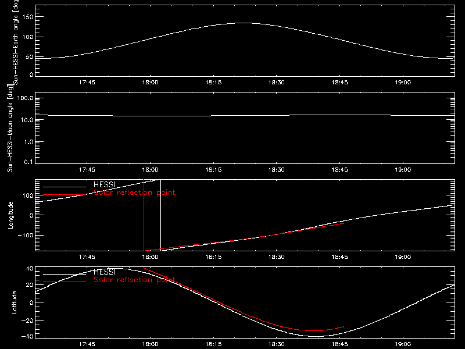Click 18:15 under the Earth angle plot
The width and height of the screenshot is (465, 349).
click(x=213, y=83)
